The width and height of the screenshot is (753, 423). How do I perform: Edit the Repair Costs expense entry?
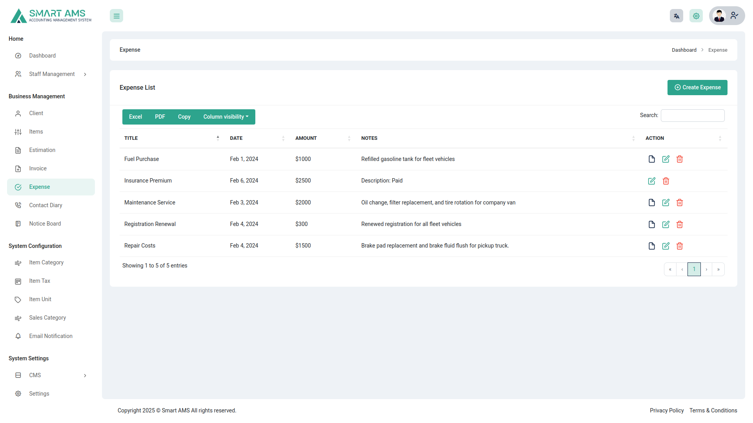(666, 246)
